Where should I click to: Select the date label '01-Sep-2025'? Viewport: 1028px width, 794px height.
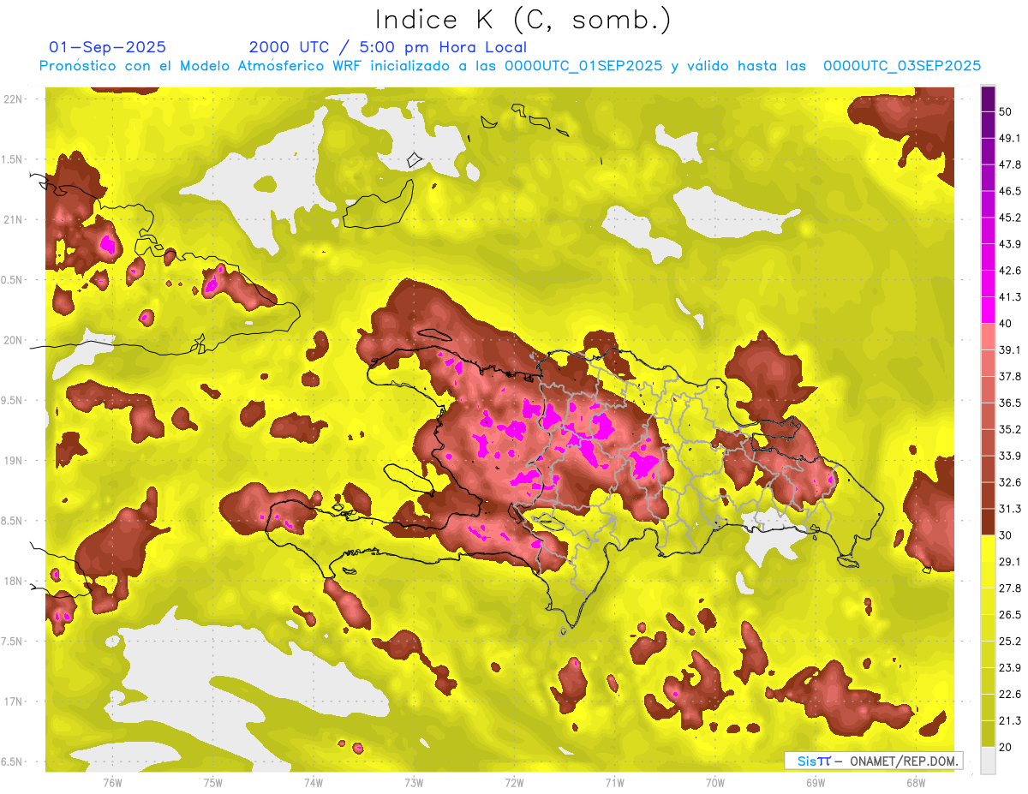[x=108, y=47]
